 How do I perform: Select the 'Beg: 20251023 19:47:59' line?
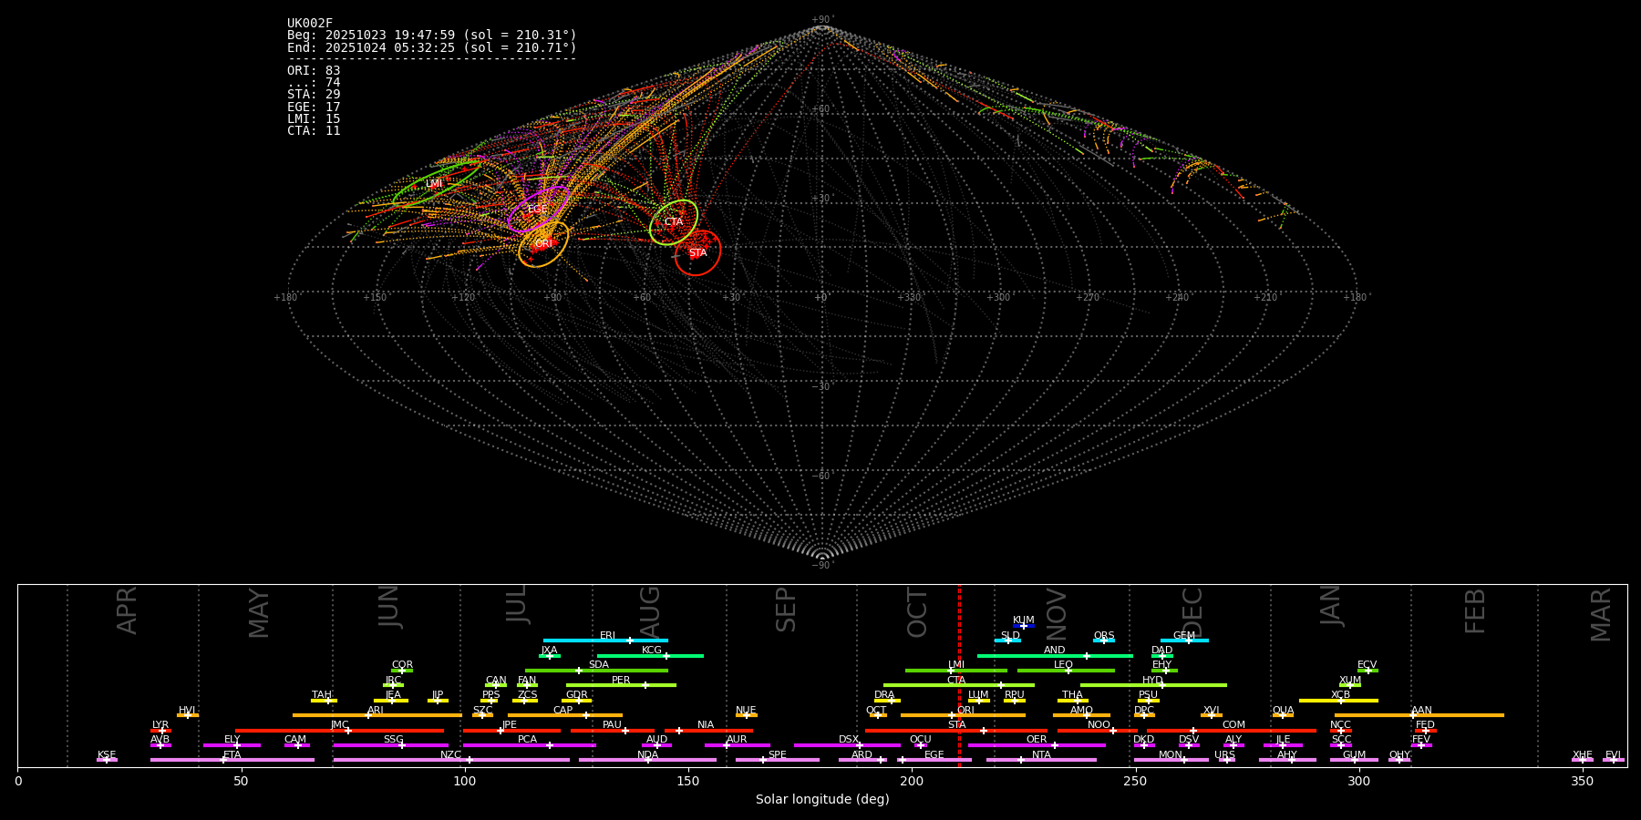(432, 36)
